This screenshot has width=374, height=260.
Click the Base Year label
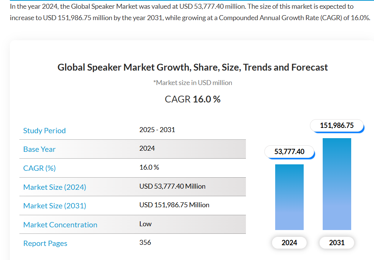[40, 149]
